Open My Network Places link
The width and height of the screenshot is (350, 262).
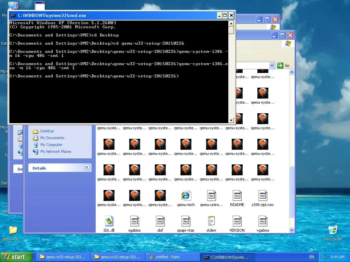click(x=56, y=151)
